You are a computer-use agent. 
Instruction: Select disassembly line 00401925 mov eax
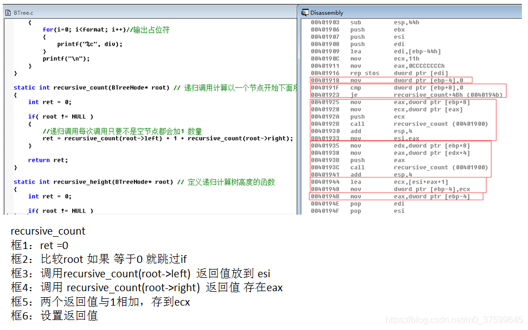390,102
